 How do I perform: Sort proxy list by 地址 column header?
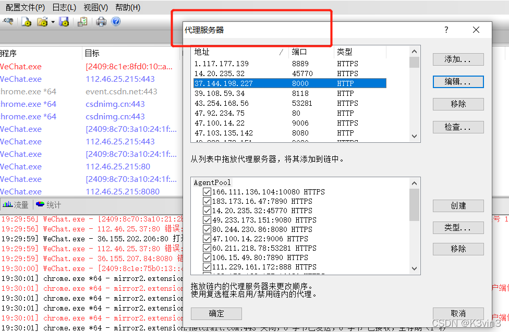click(240, 52)
